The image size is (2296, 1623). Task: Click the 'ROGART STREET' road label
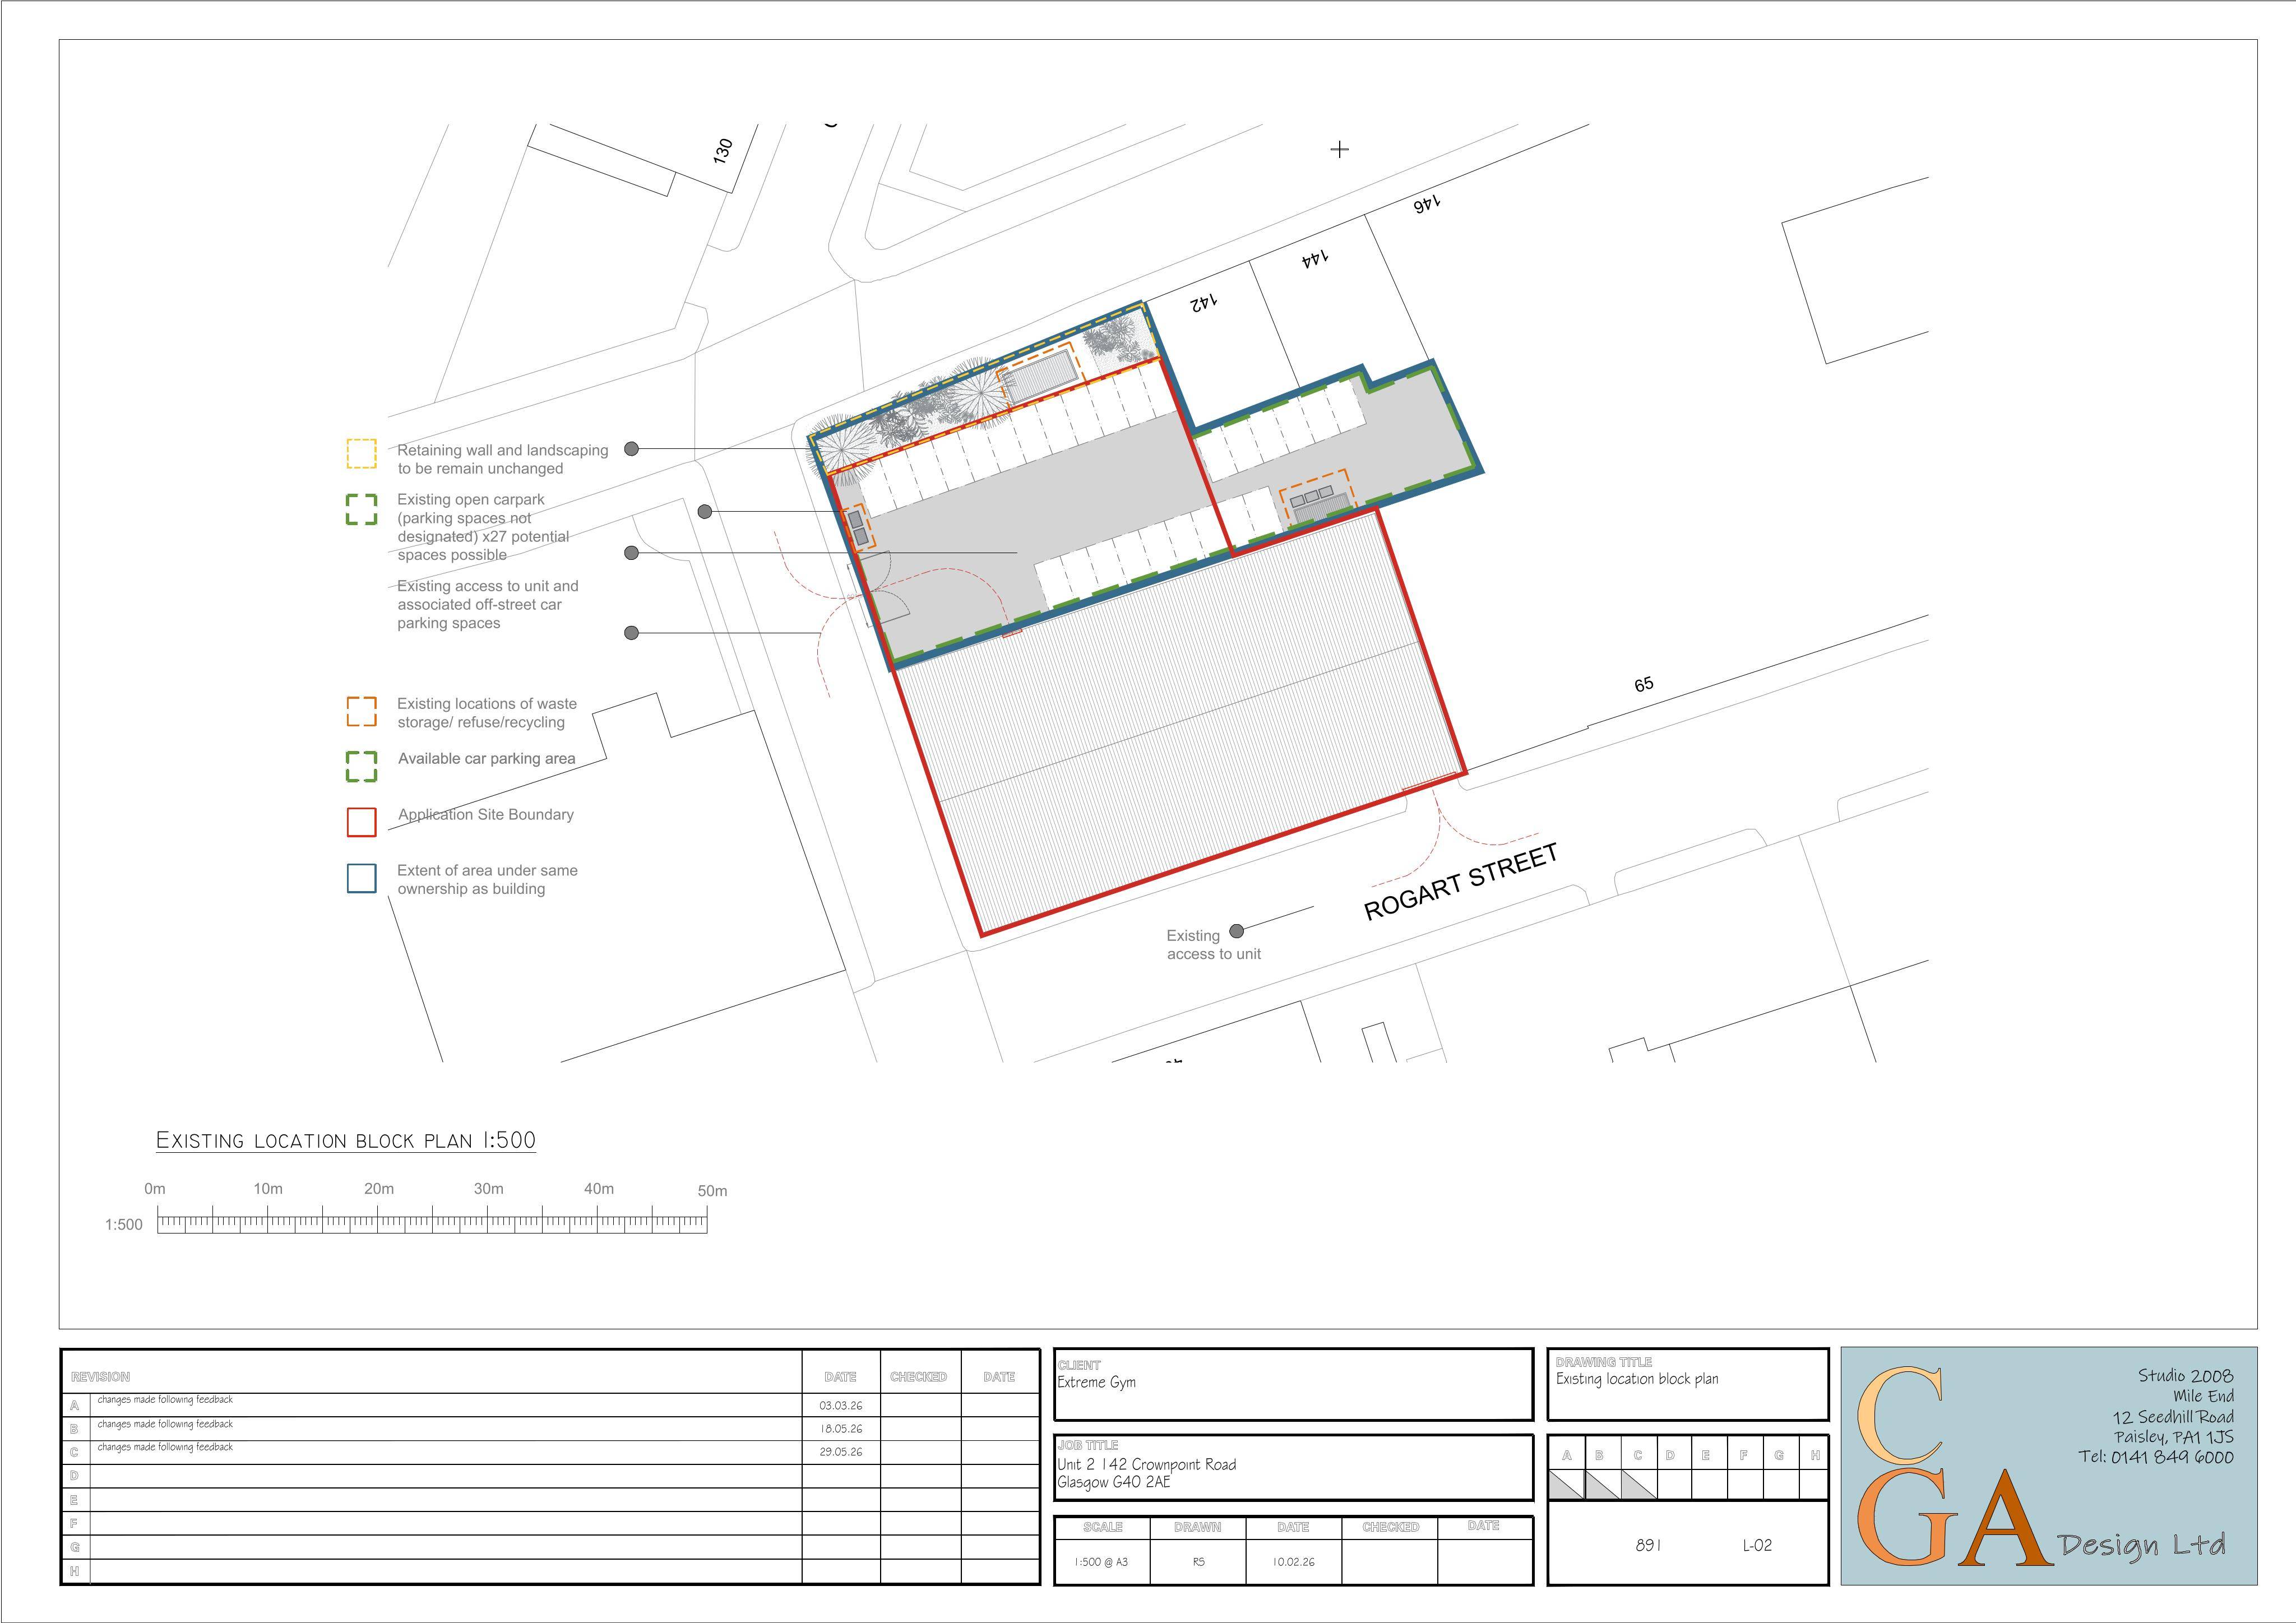coord(1461,881)
